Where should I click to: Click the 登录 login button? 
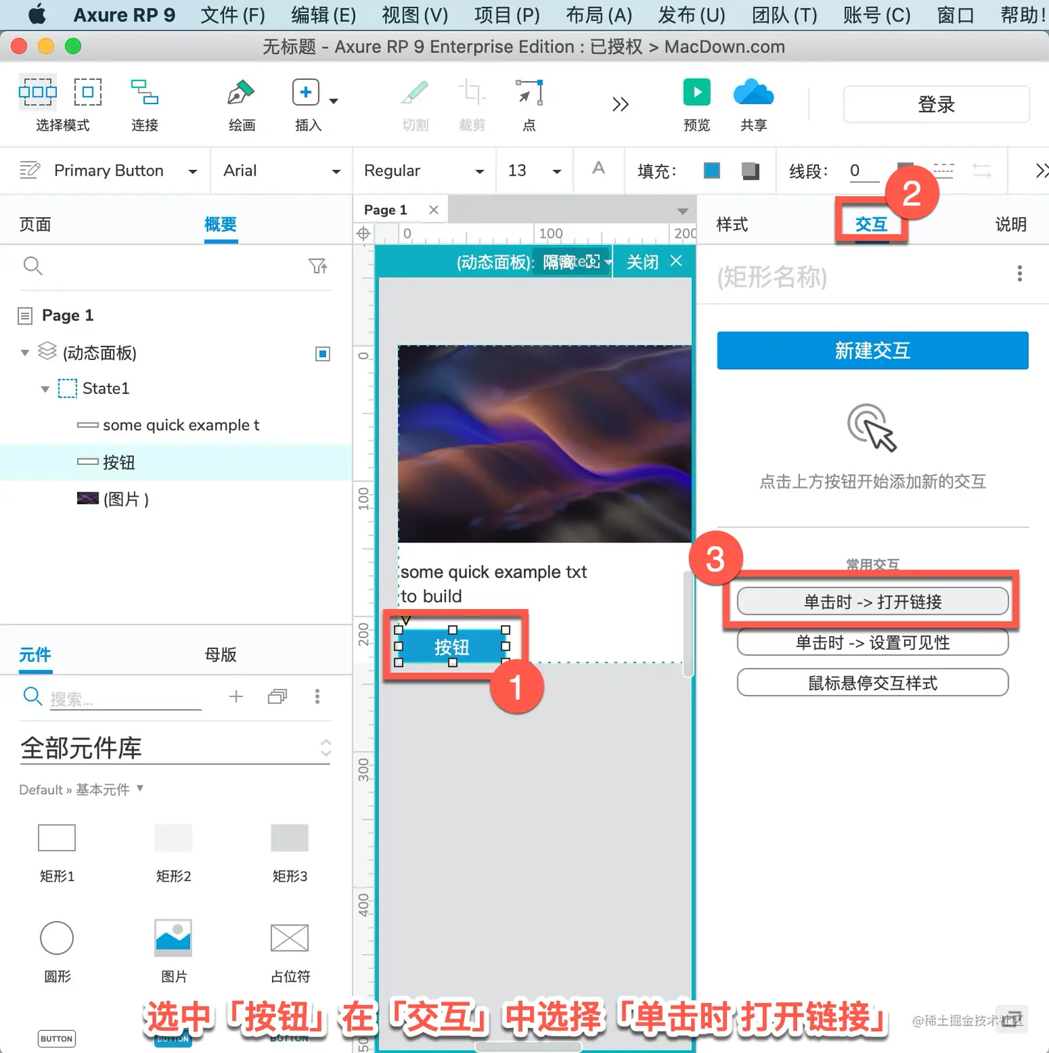[x=936, y=105]
